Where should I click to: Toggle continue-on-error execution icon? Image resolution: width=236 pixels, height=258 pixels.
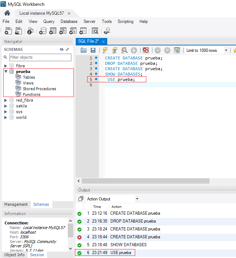coord(146,50)
